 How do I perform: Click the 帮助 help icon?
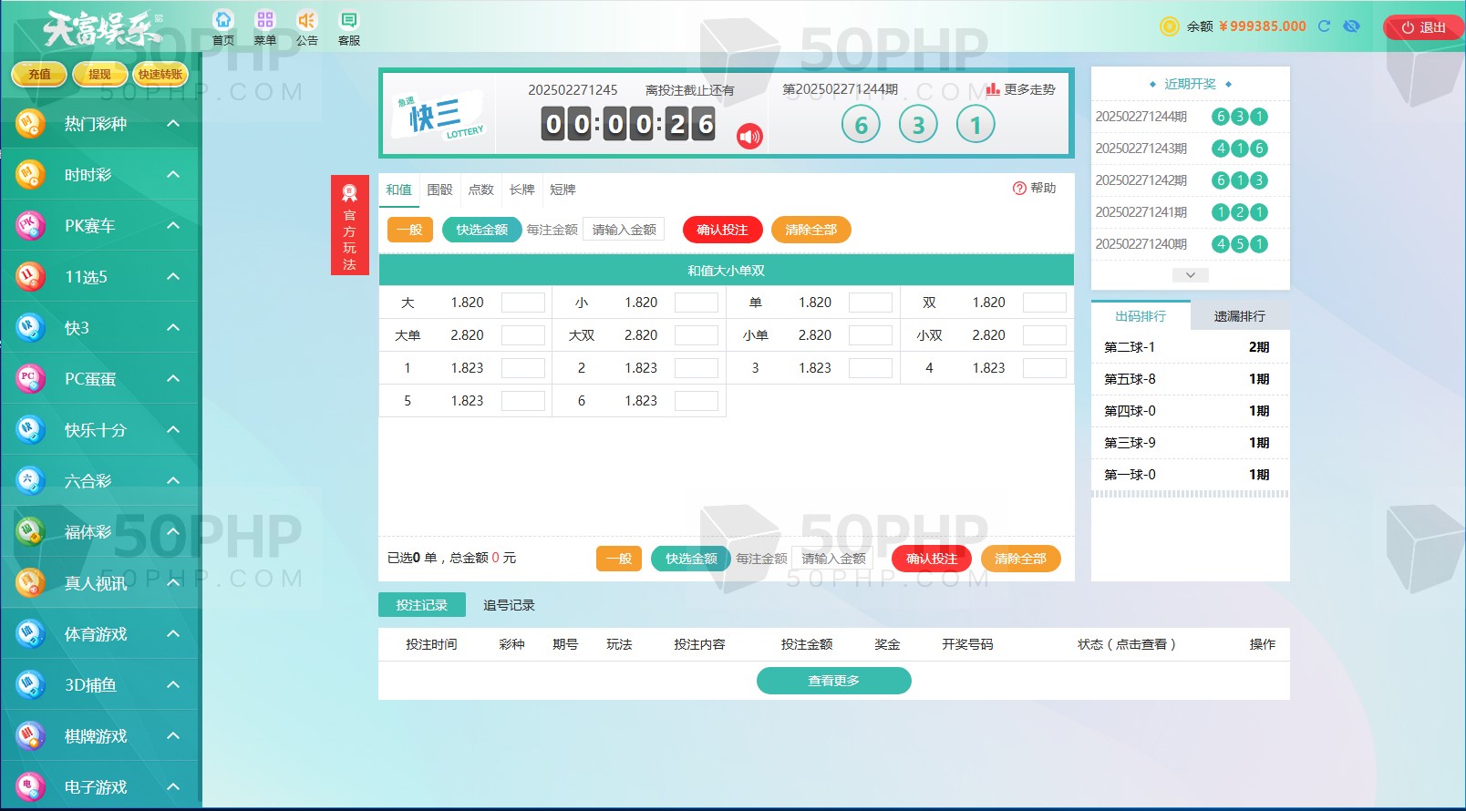click(x=1019, y=189)
